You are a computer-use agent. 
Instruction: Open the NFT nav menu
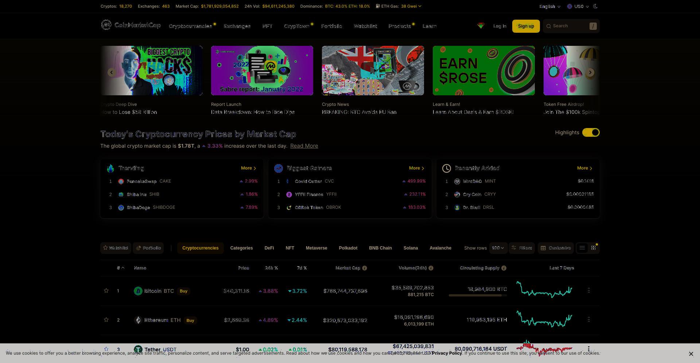tap(267, 26)
